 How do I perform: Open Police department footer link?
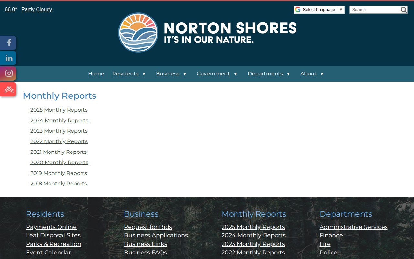point(328,253)
